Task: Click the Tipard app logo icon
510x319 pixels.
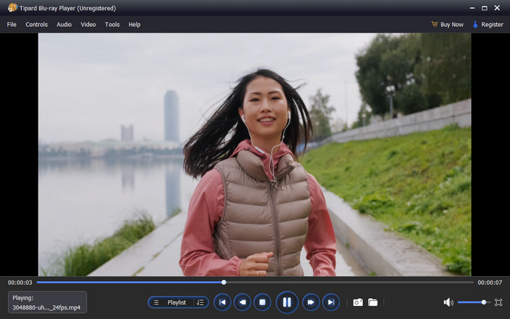Action: click(x=12, y=7)
